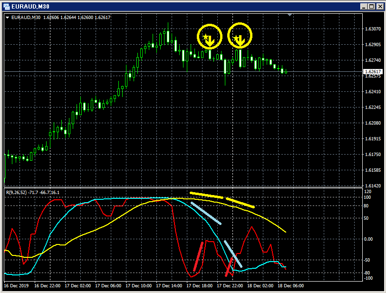The height and width of the screenshot is (293, 386).
Task: Click the 1.62245 price scale label
Action: click(x=373, y=107)
